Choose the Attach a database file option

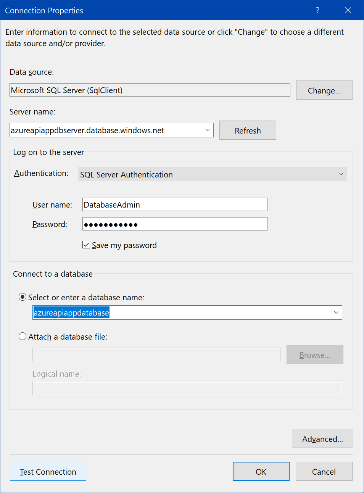(x=23, y=337)
